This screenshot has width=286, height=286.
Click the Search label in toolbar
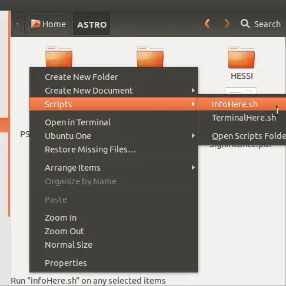coord(267,24)
